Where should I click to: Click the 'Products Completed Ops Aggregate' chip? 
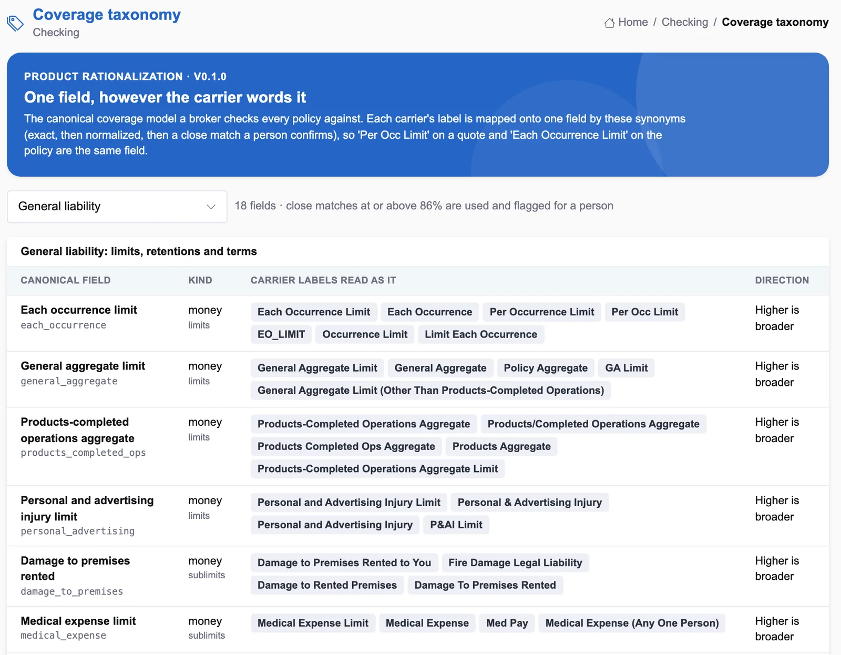coord(346,447)
